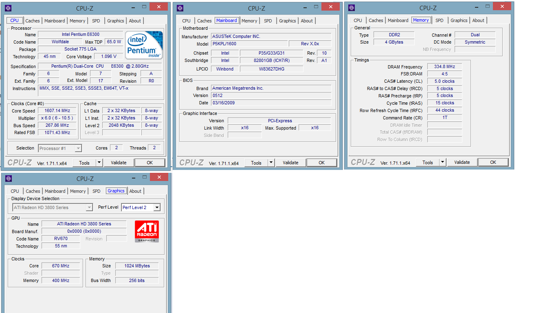Click the GPU Code Name value 'RV670'

click(61, 239)
